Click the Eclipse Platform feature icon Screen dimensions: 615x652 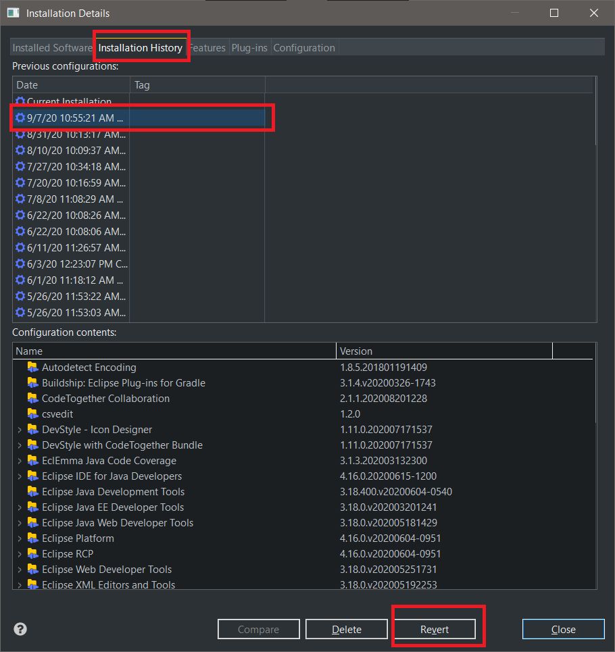pyautogui.click(x=33, y=538)
